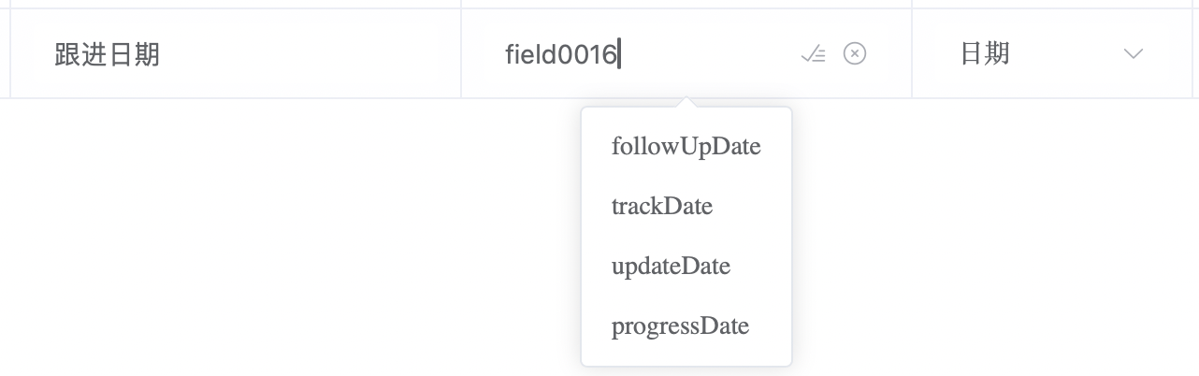Clear field0016 using the circled X icon
The height and width of the screenshot is (376, 1199).
[855, 54]
